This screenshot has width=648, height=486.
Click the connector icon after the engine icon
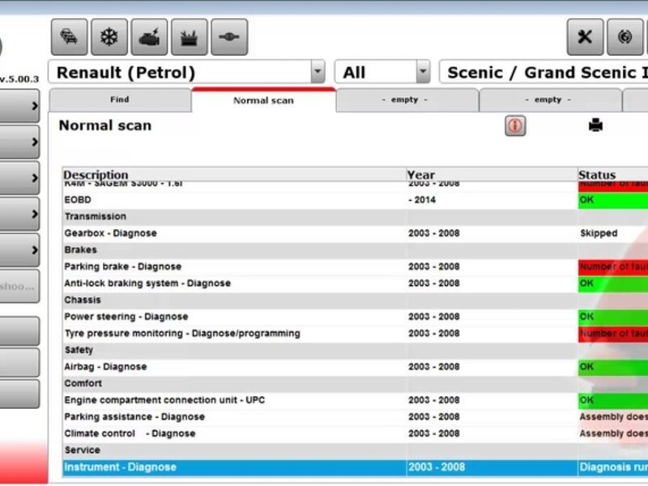tap(229, 37)
